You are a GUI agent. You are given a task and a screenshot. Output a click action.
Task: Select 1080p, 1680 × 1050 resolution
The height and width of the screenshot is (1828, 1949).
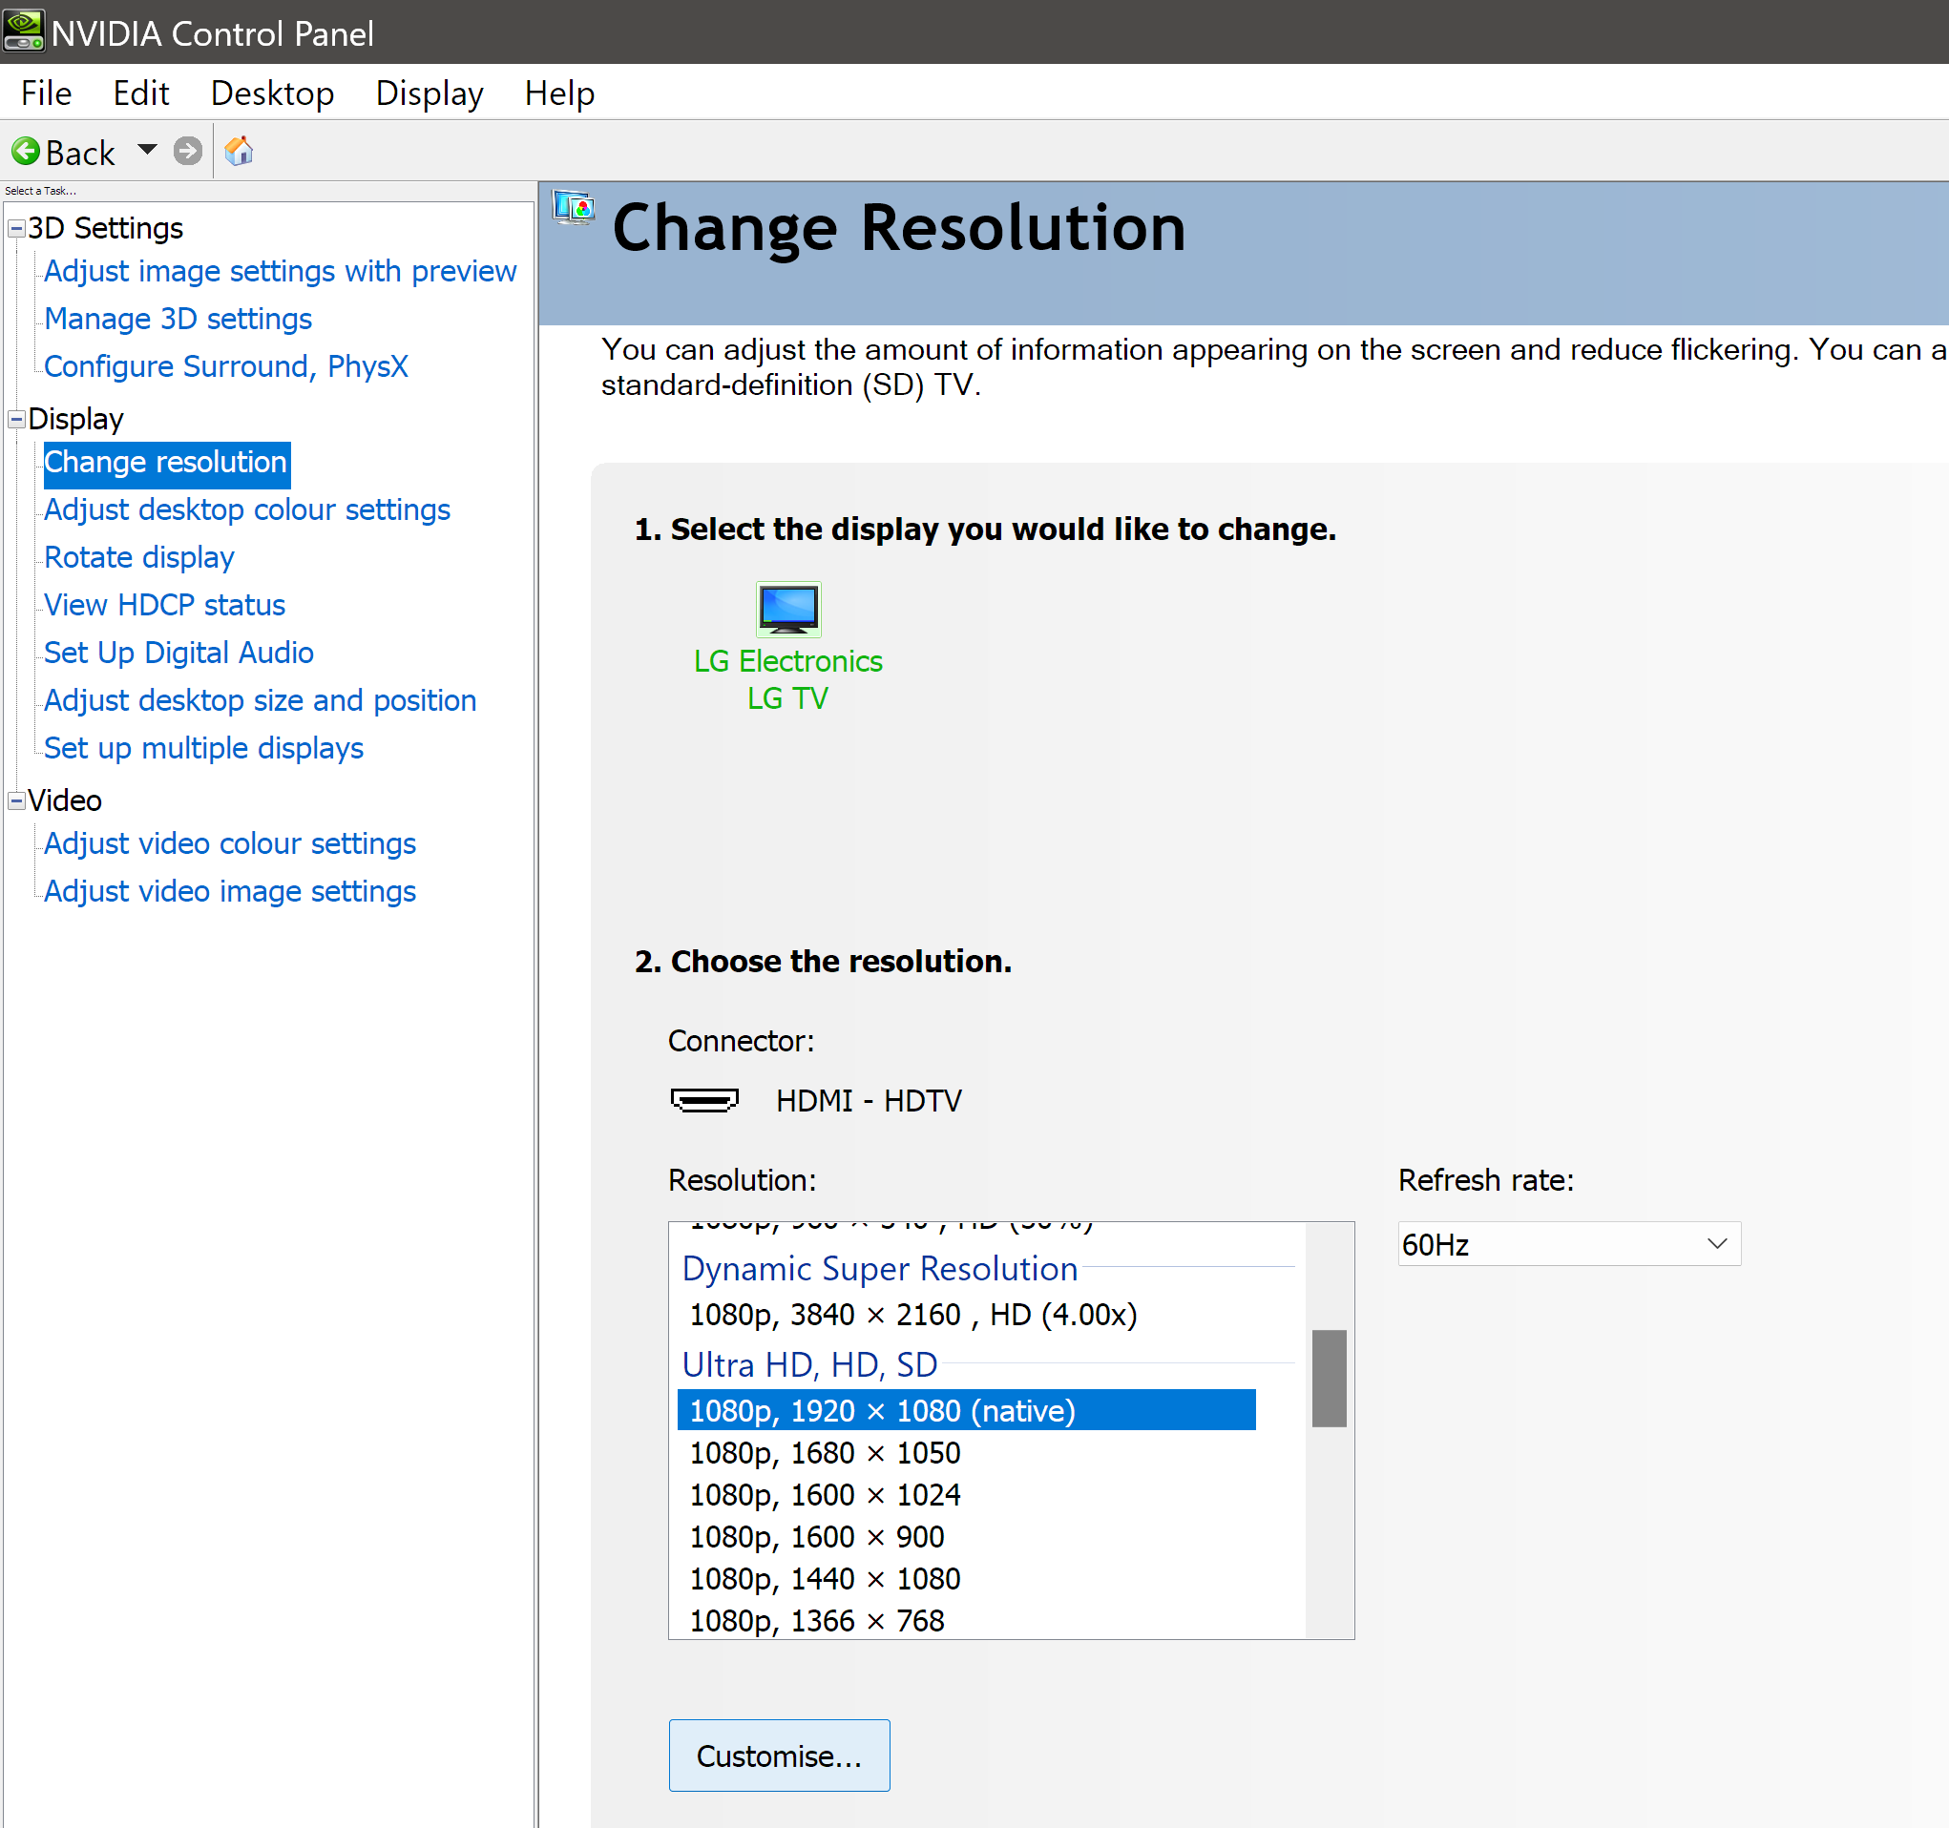tap(825, 1453)
